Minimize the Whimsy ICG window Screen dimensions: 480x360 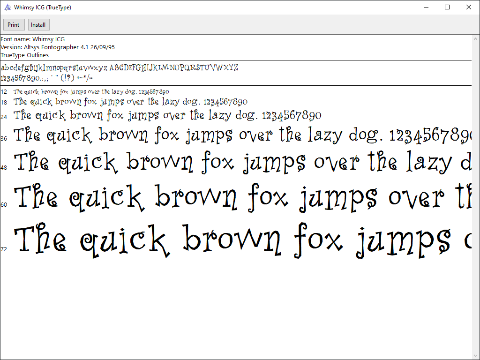pyautogui.click(x=426, y=7)
